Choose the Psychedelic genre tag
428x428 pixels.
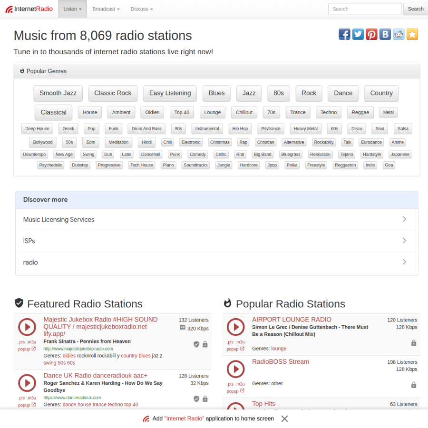50,165
